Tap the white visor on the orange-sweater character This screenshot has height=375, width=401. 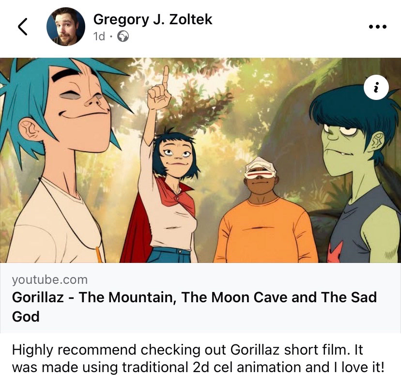[x=260, y=168]
